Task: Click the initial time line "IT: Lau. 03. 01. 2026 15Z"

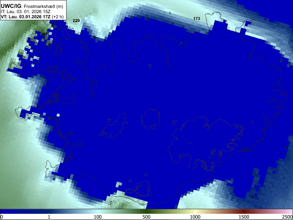Action: [x=26, y=12]
